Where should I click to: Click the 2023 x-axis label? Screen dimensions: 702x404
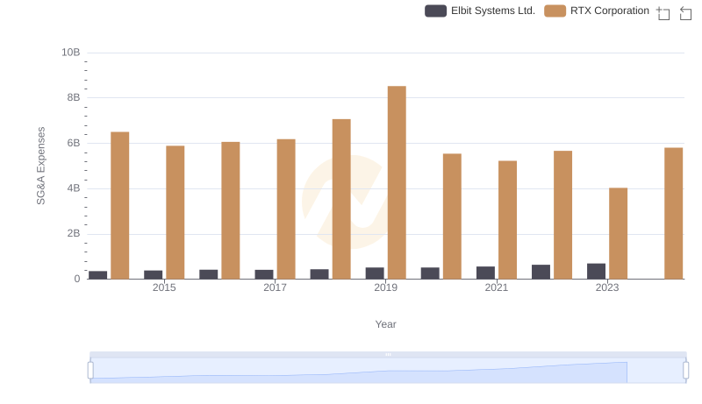pos(607,287)
